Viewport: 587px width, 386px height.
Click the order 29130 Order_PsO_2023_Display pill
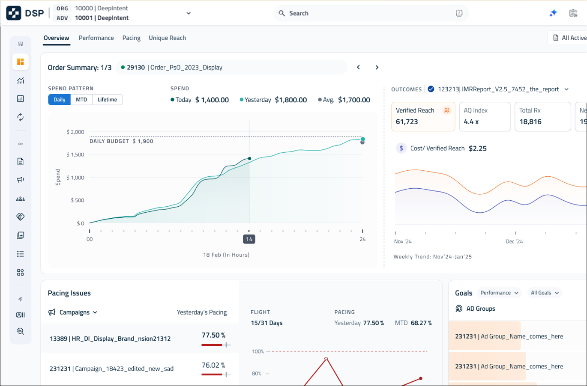point(231,67)
